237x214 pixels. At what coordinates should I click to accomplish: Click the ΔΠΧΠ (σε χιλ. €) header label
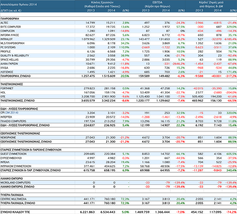[x=11, y=11]
